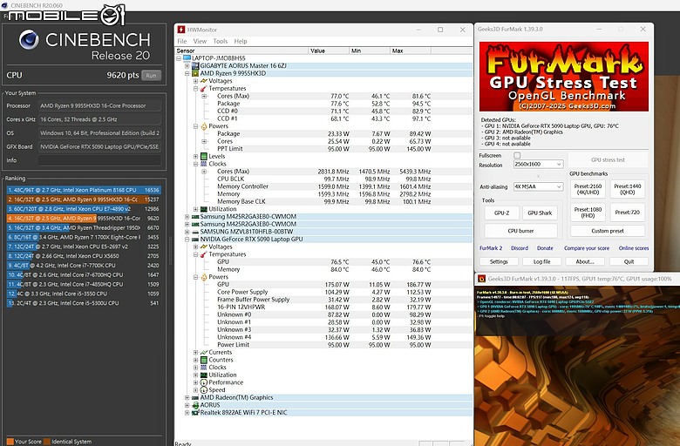Open the Discord link
The width and height of the screenshot is (680, 446).
520,248
